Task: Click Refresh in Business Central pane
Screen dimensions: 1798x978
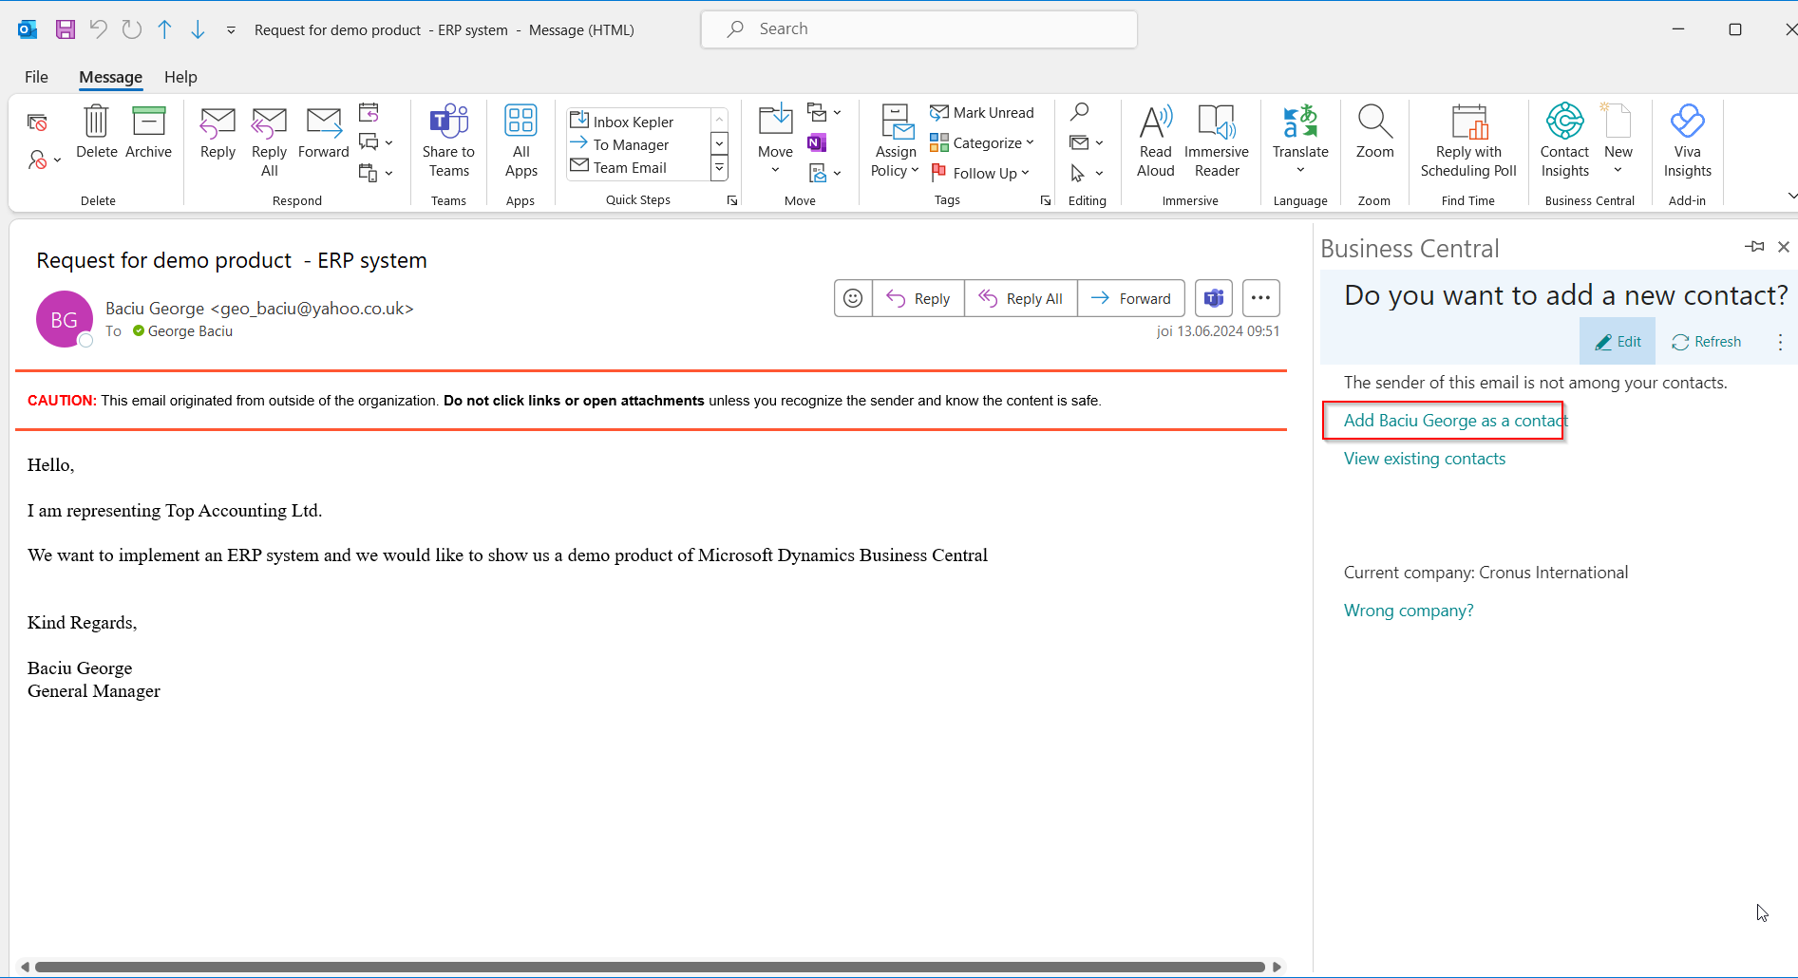Action: coord(1707,342)
